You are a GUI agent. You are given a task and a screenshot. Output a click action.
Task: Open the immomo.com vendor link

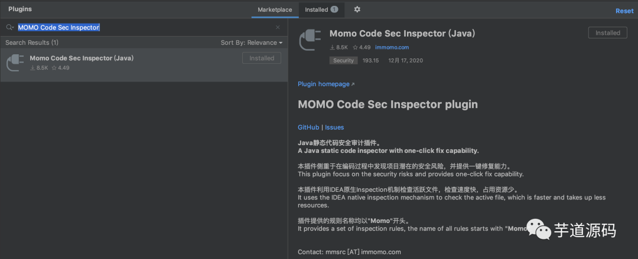(x=392, y=47)
